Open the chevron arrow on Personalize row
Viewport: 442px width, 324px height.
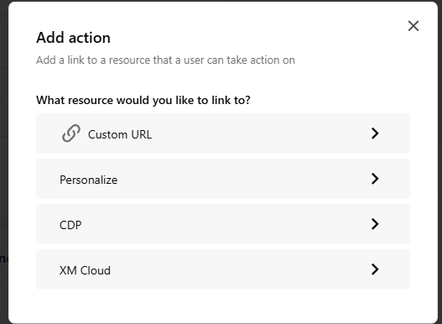click(x=375, y=179)
